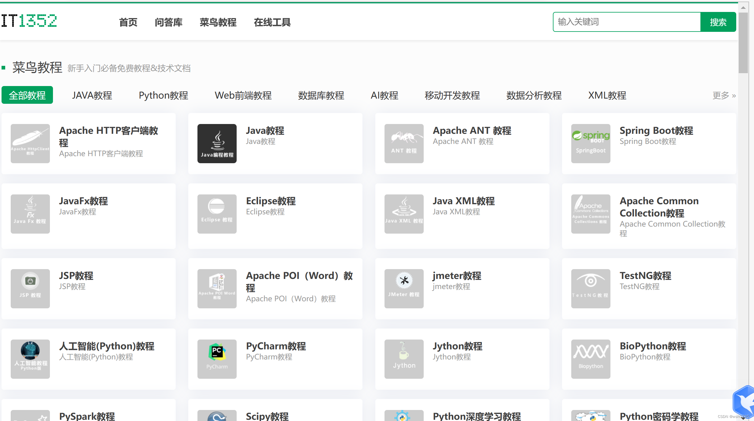Go to 在线工具 in top navigation
This screenshot has width=754, height=421.
[272, 22]
